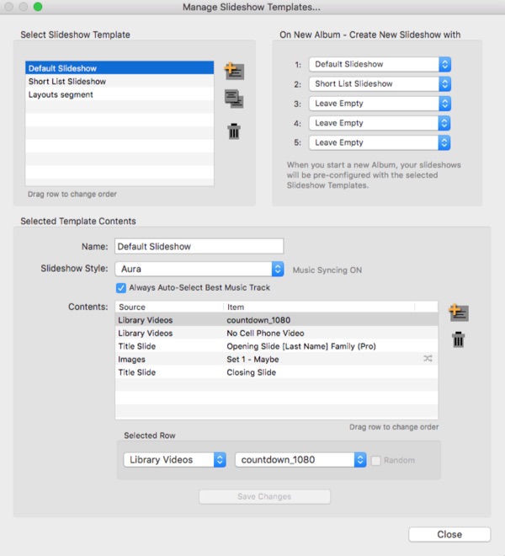This screenshot has height=556, width=505.
Task: Click the duplicate slideshow template icon
Action: tap(234, 100)
